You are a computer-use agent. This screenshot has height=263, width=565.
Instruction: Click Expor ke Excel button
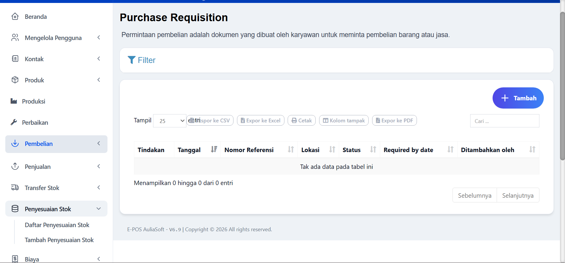(x=261, y=121)
